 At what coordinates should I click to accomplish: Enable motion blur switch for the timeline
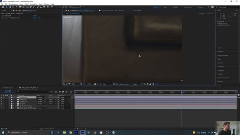pos(66,91)
